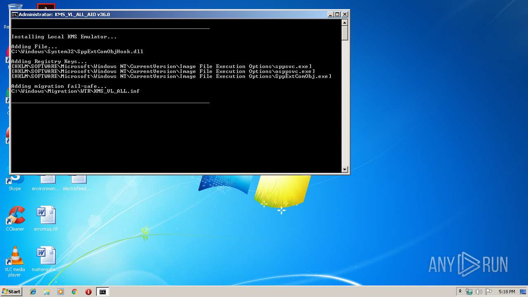Click the Show desktop tray button
The width and height of the screenshot is (528, 297).
(x=523, y=292)
